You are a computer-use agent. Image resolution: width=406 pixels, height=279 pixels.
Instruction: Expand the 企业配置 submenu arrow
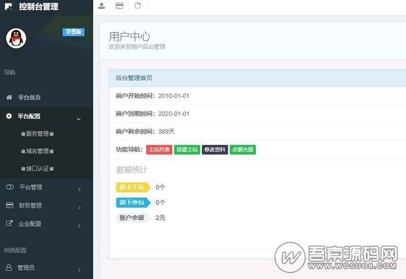[x=80, y=226]
